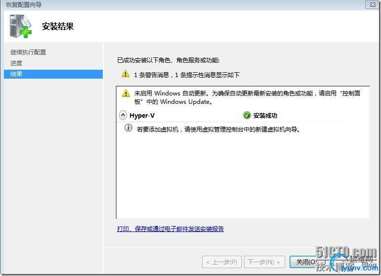
Task: Click the 安装结果 heading text
Action: [x=58, y=26]
